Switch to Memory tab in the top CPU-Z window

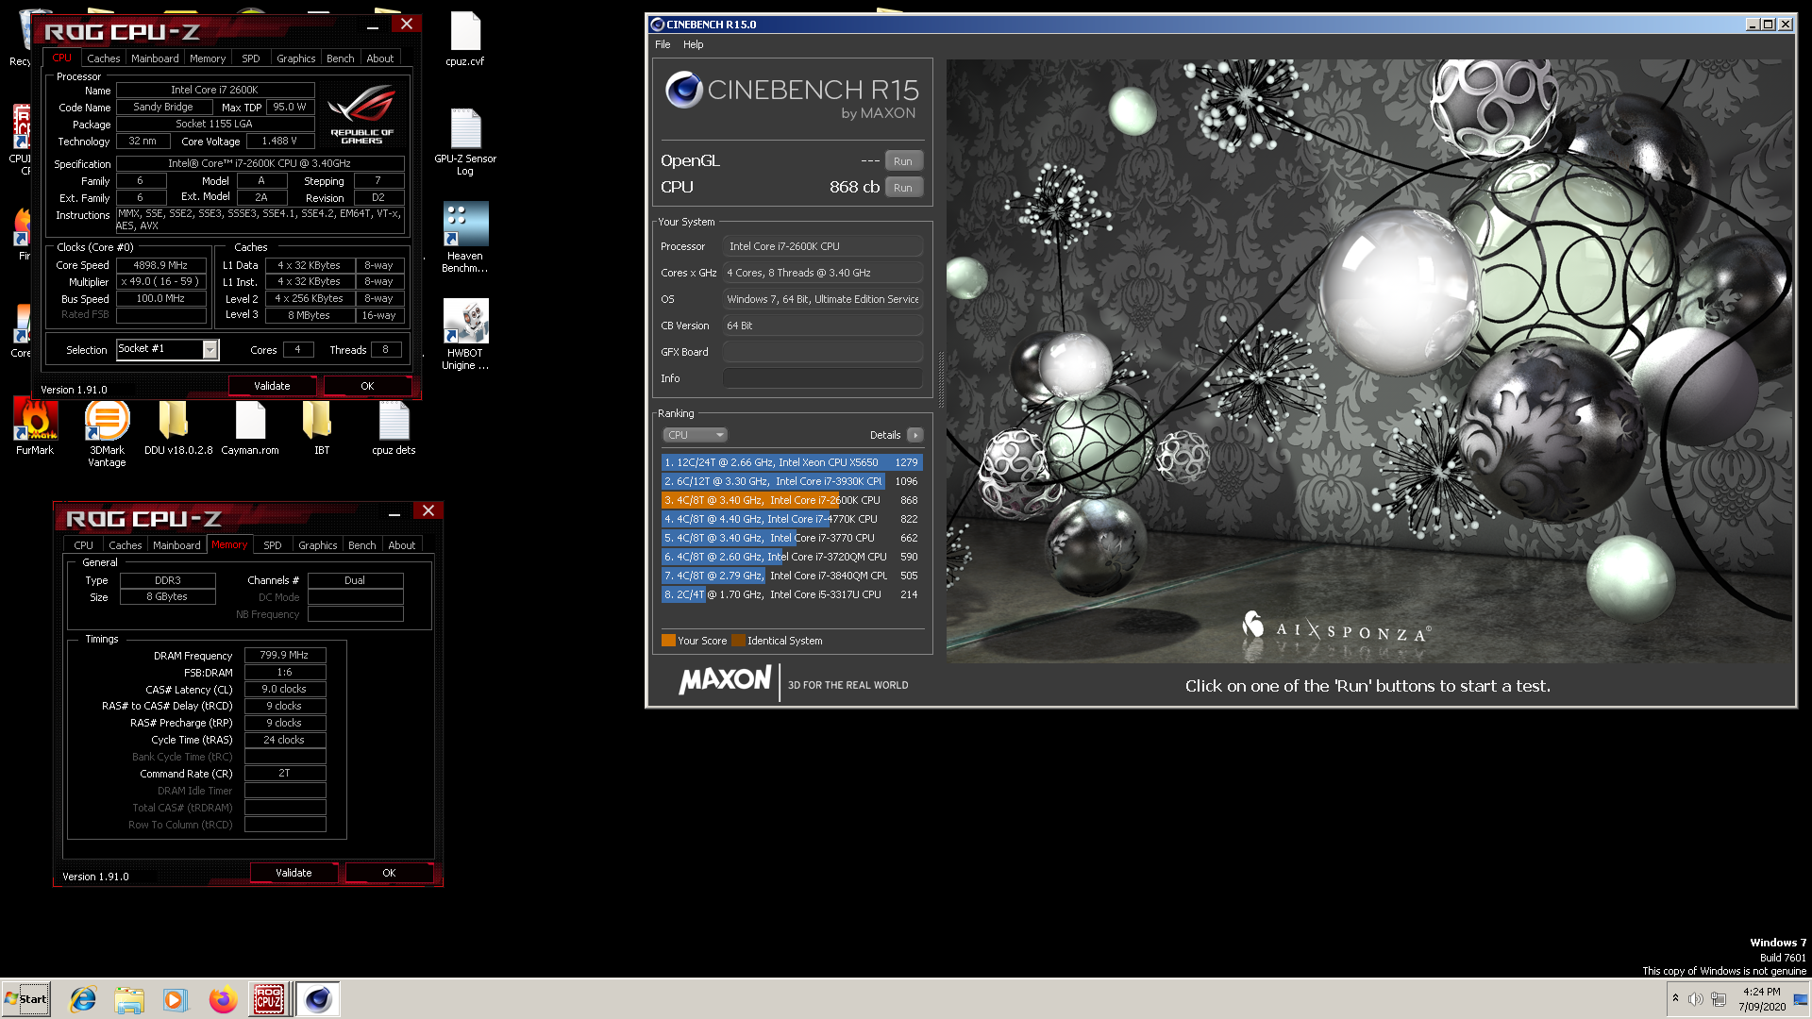pos(208,58)
